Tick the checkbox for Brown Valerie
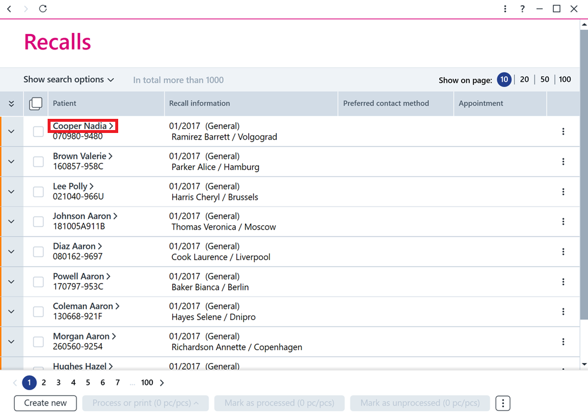Image resolution: width=588 pixels, height=416 pixels. (x=38, y=162)
